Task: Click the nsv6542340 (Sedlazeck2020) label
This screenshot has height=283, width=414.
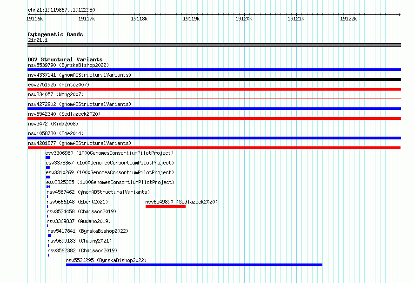Action: click(64, 114)
